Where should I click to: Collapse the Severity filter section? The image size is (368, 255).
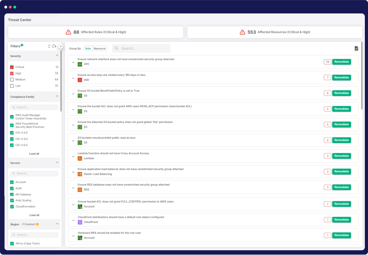click(57, 56)
